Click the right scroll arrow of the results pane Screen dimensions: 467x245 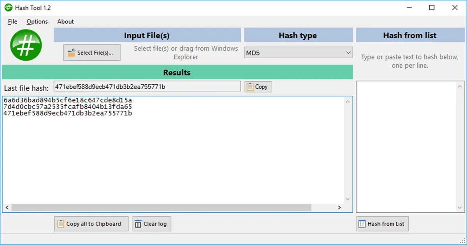(x=339, y=208)
